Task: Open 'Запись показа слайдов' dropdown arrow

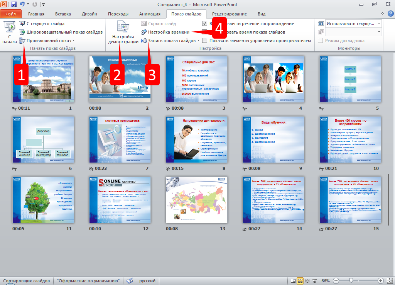Action: [x=199, y=41]
